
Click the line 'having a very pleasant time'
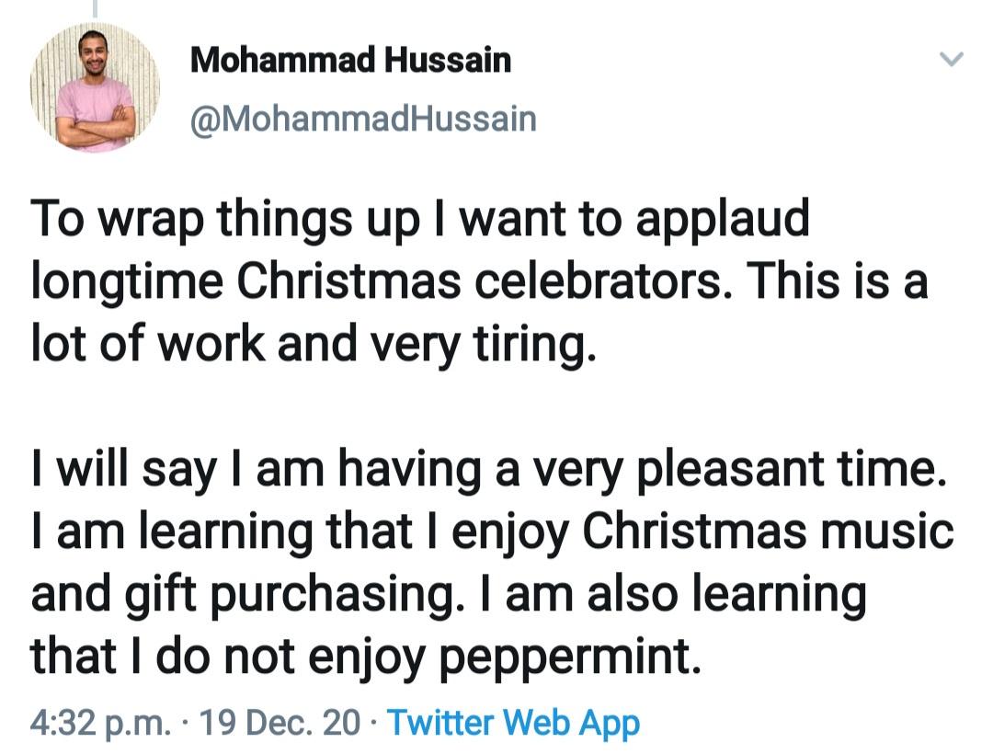pyautogui.click(x=643, y=469)
